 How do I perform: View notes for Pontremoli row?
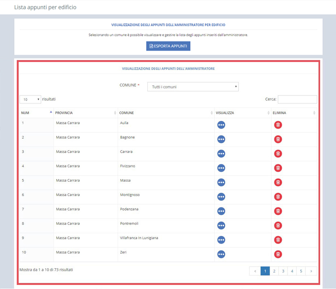tap(221, 226)
